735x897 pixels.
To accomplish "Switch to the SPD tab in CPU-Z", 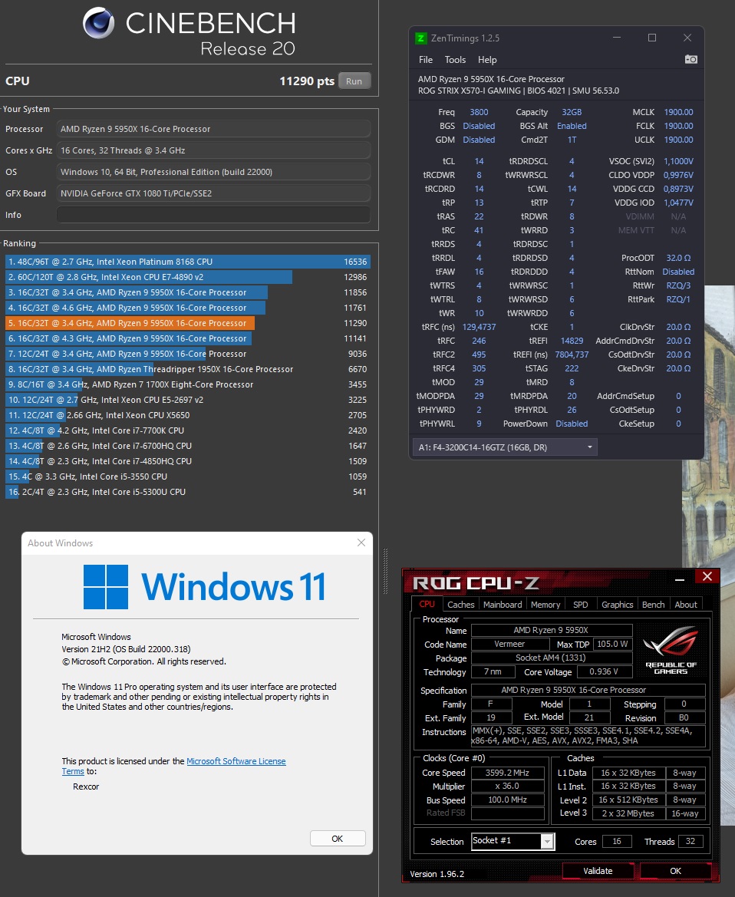I will click(x=581, y=605).
